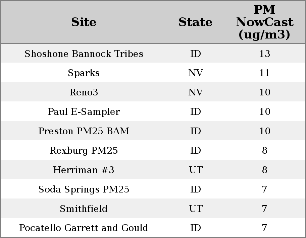The width and height of the screenshot is (306, 238).
Task: Click Pocatello Garrett and Gould site
Action: click(84, 228)
